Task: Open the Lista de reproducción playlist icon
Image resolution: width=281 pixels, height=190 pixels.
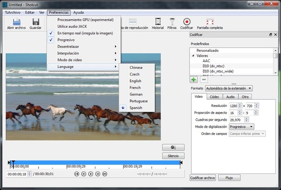Action: pos(132,22)
